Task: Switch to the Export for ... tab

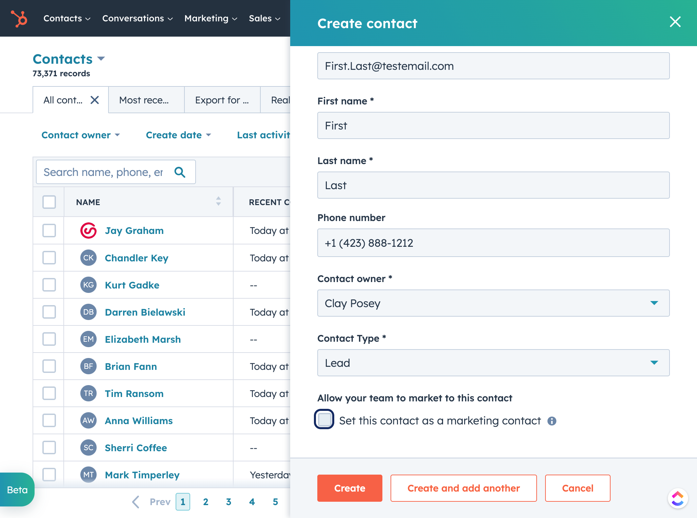Action: click(x=222, y=100)
